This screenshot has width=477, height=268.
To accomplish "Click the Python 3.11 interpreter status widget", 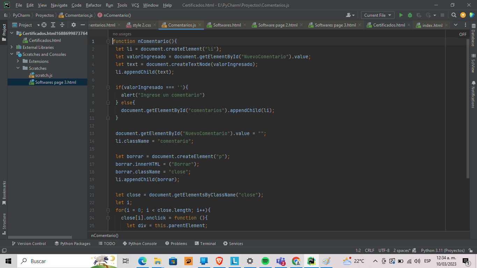I will click(x=442, y=250).
